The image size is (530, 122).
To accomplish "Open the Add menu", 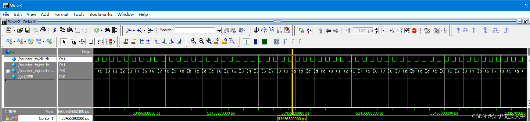I will tap(45, 14).
